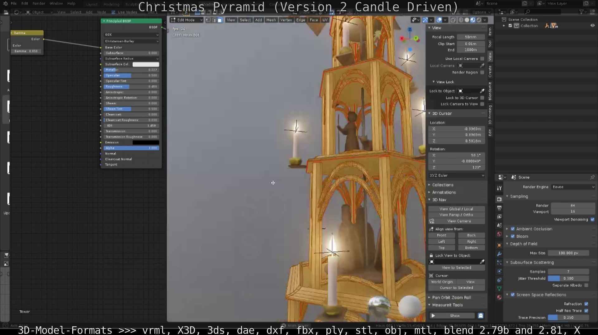This screenshot has height=335, width=598.
Task: Open Edit Mode dropdown
Action: pyautogui.click(x=187, y=20)
